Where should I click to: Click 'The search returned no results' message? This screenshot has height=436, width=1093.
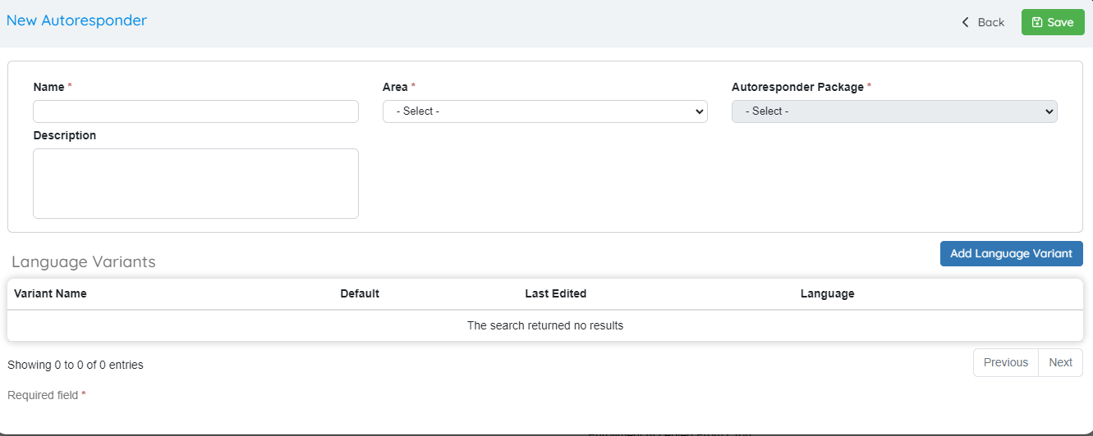point(545,325)
